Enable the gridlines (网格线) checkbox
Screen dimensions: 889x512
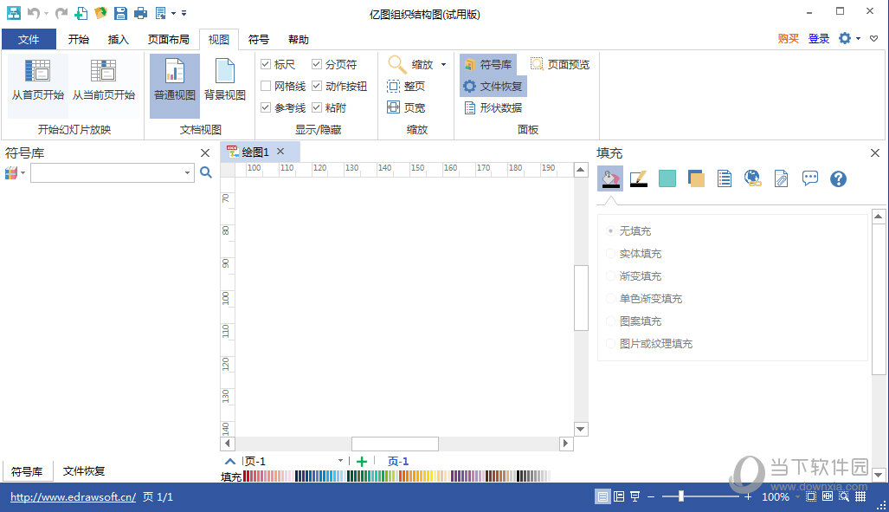(x=267, y=86)
